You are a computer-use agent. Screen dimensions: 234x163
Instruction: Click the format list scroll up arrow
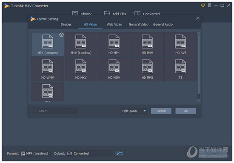coord(199,33)
